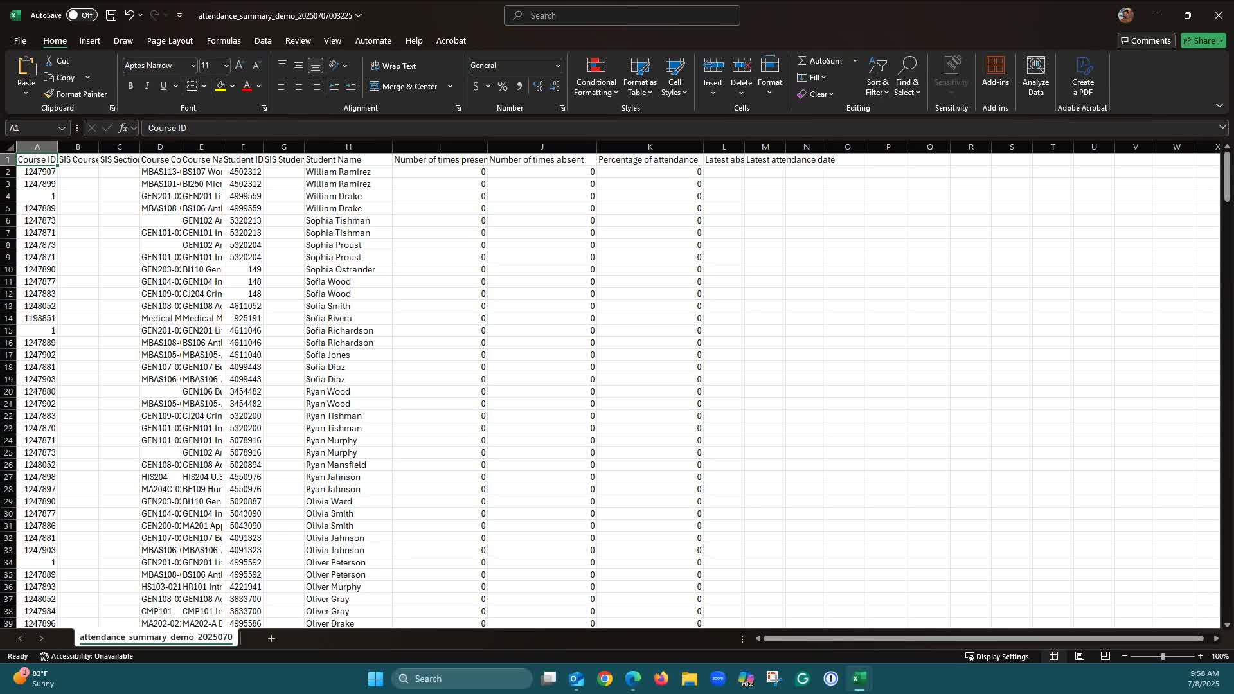Click the Analyze Data icon
Screen dimensions: 1234x694
[1035, 76]
